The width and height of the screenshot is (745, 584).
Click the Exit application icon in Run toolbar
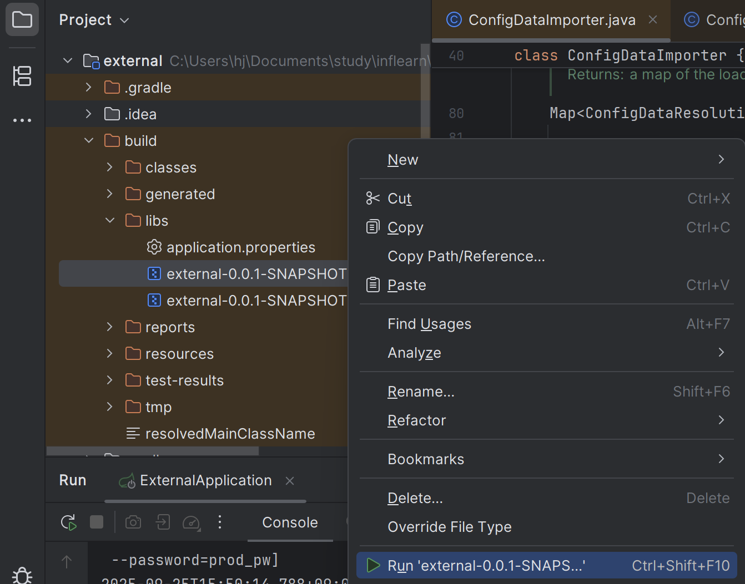[x=163, y=522]
